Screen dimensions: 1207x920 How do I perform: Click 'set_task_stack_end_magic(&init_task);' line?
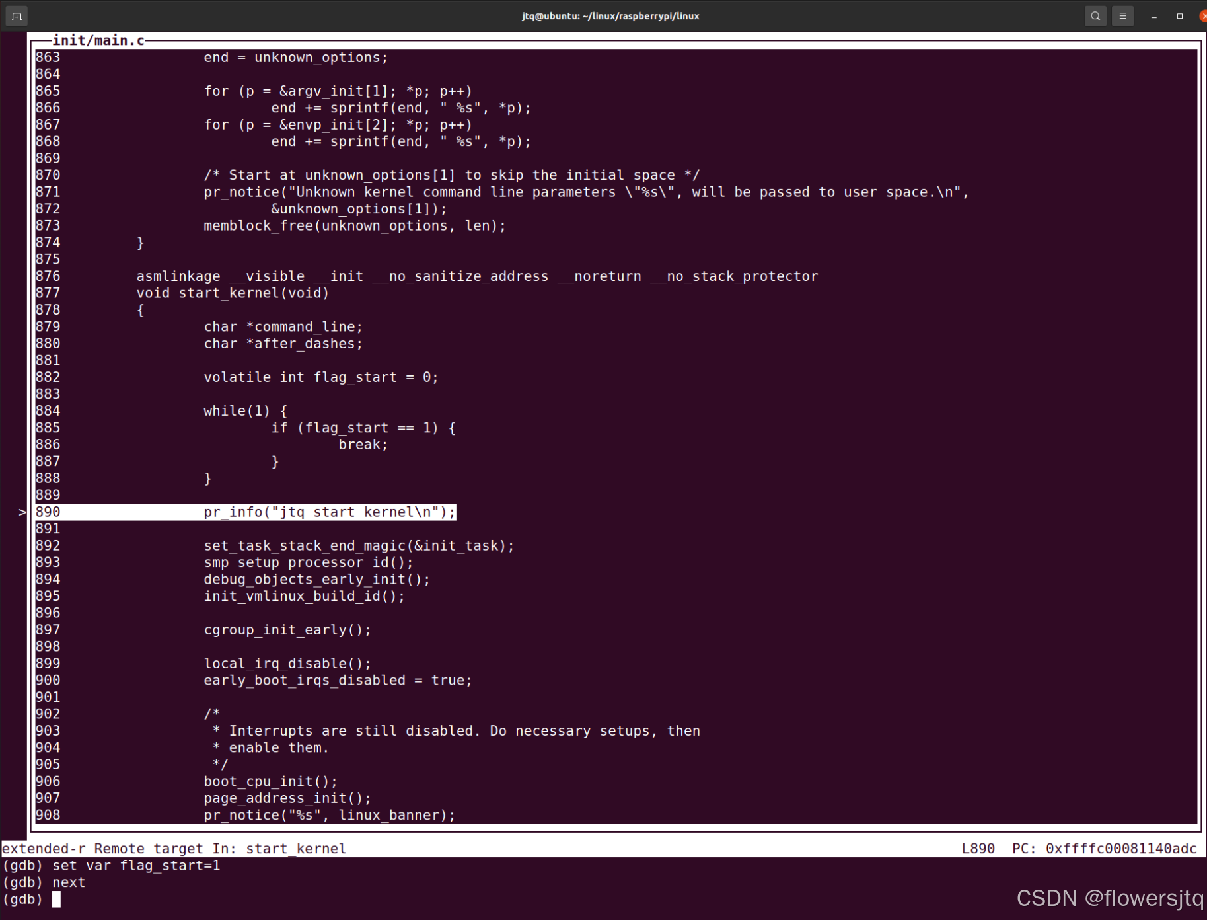pyautogui.click(x=359, y=546)
